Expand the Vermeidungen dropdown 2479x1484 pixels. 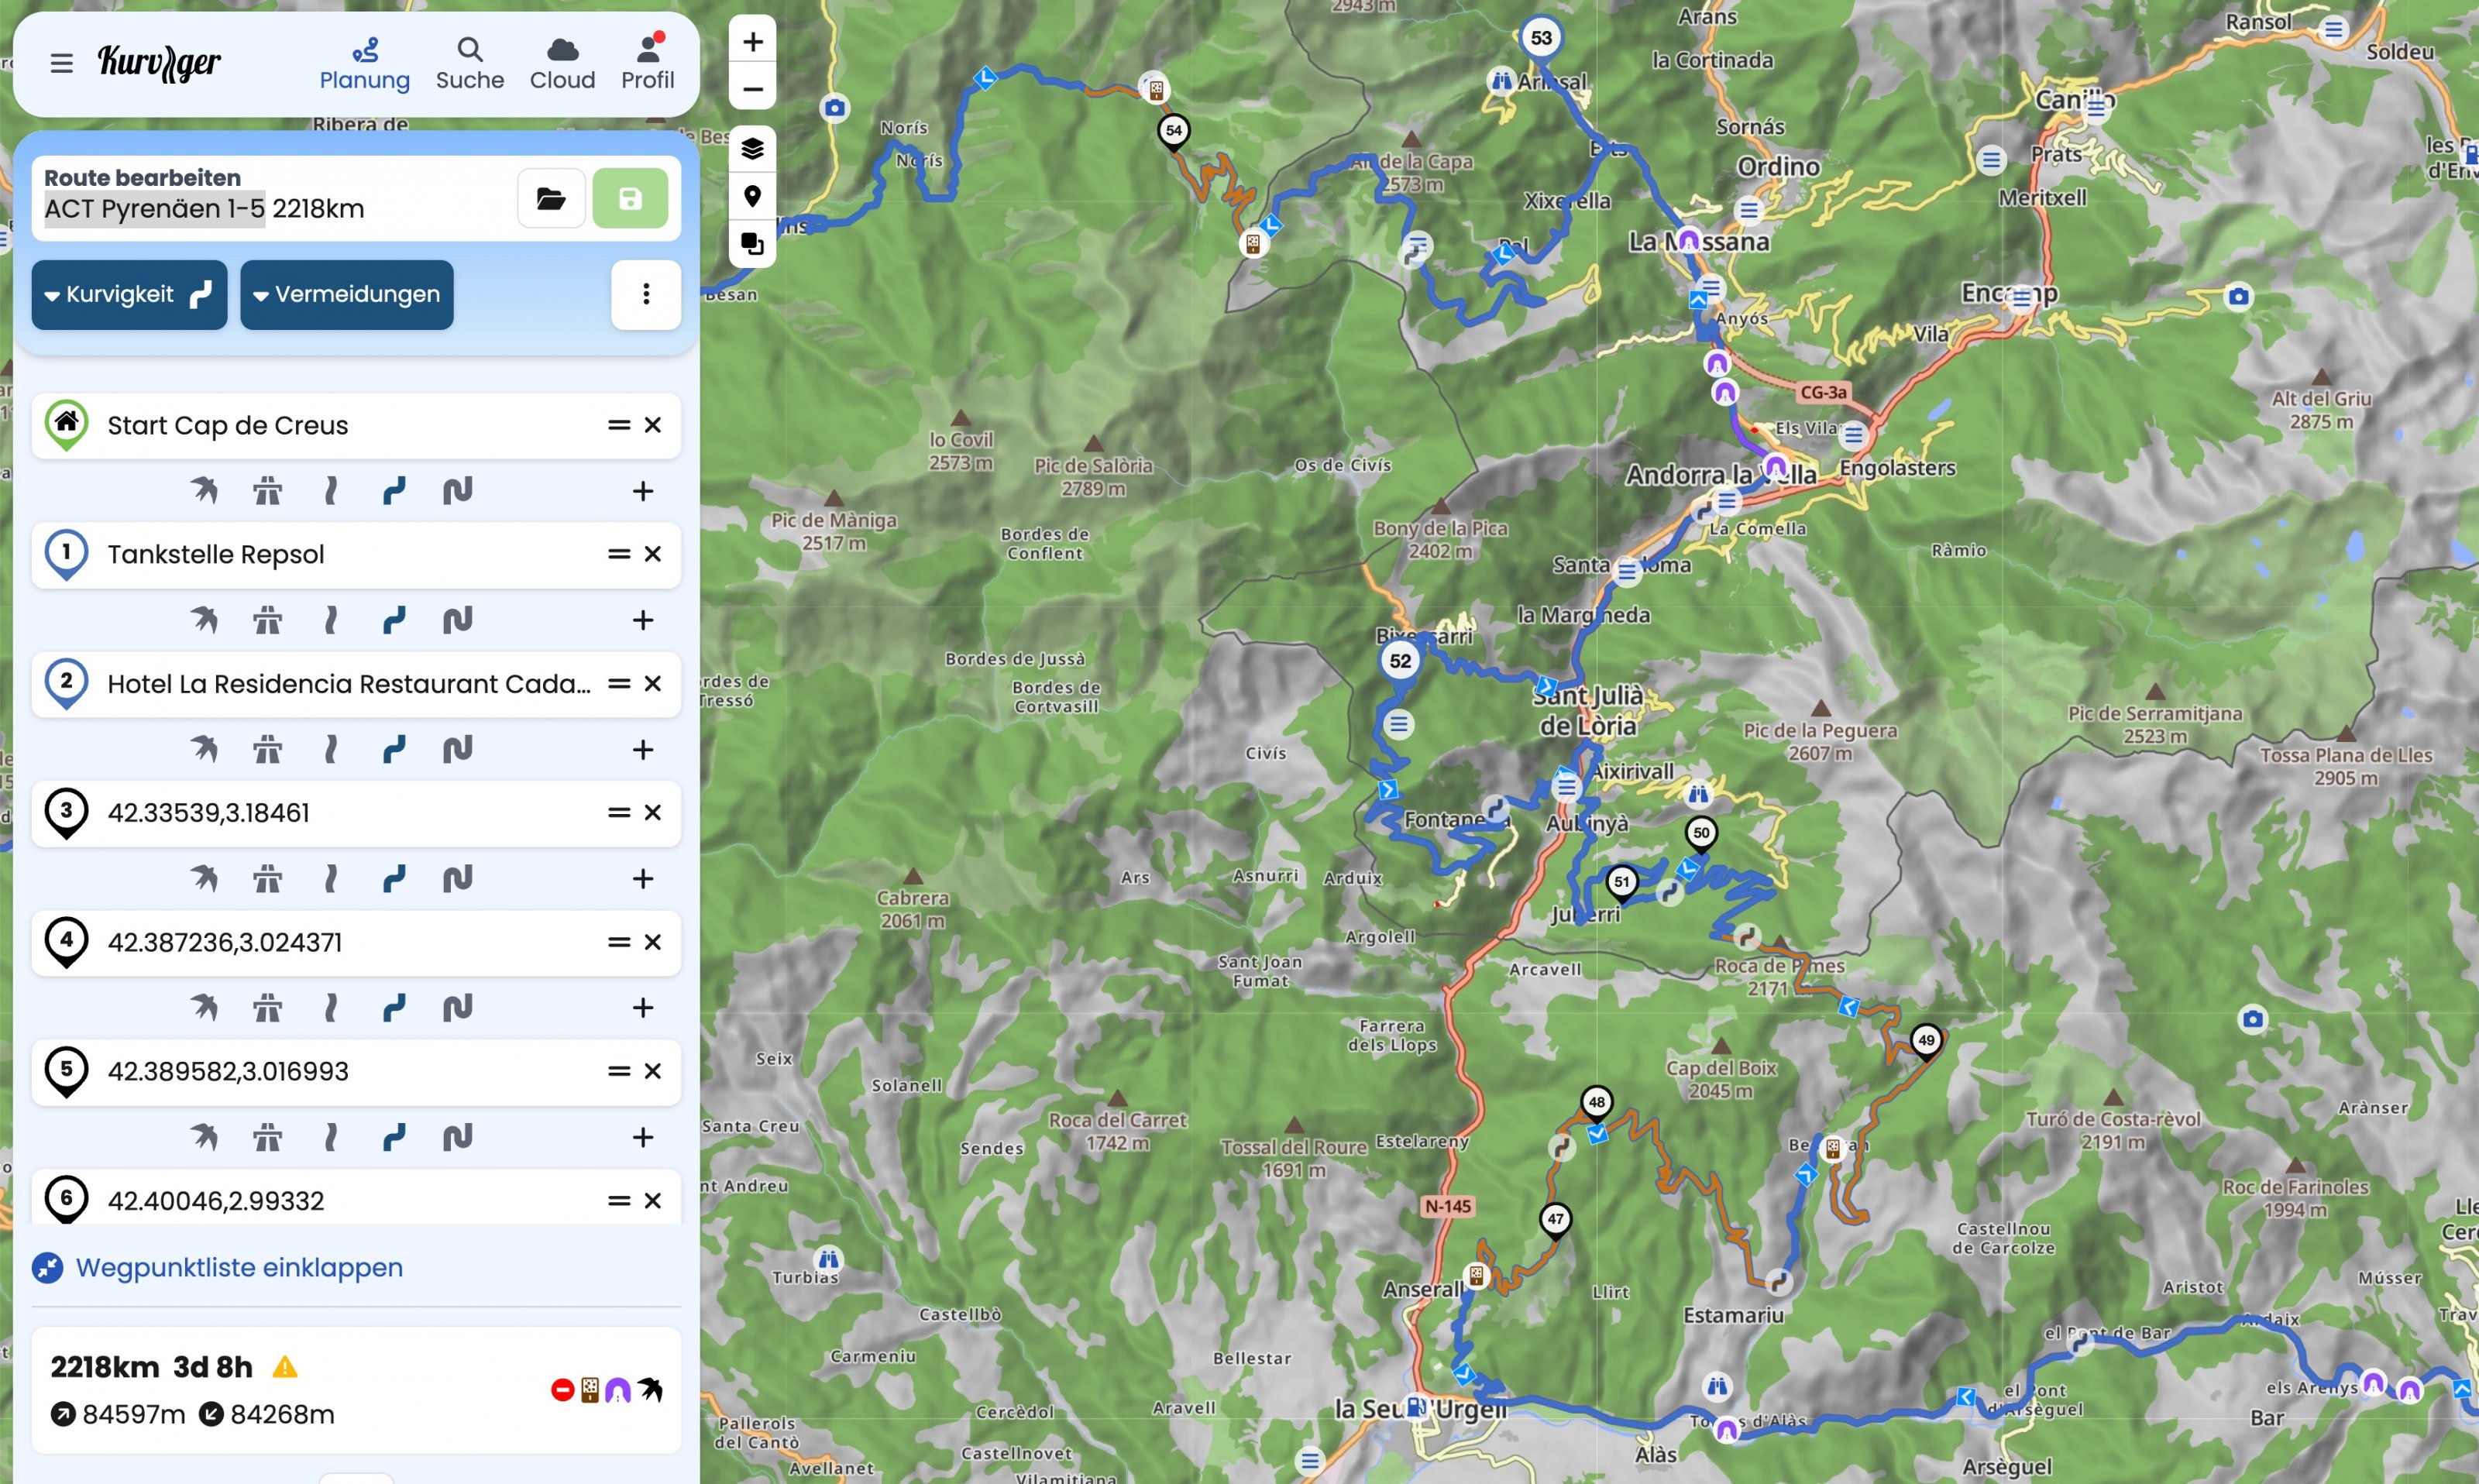click(x=346, y=295)
